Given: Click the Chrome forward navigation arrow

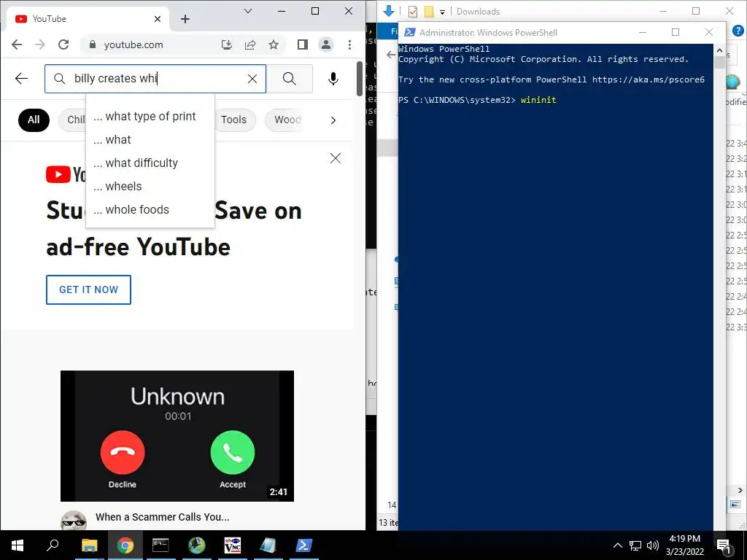Looking at the screenshot, I should (x=40, y=44).
